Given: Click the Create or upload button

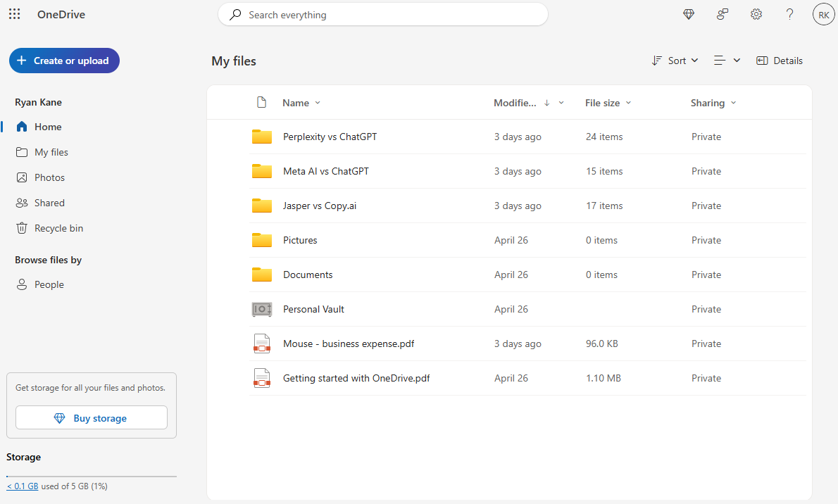Looking at the screenshot, I should click(64, 61).
